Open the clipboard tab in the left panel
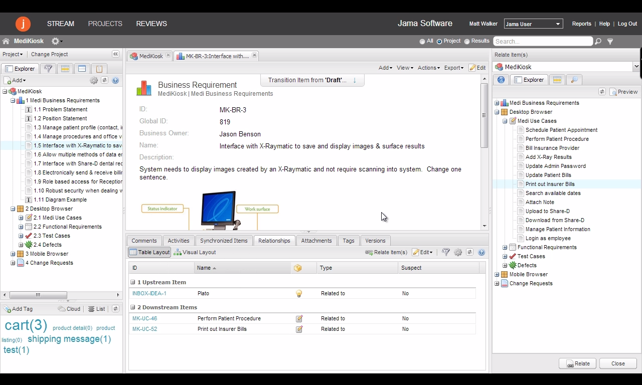This screenshot has height=385, width=642. [x=99, y=69]
